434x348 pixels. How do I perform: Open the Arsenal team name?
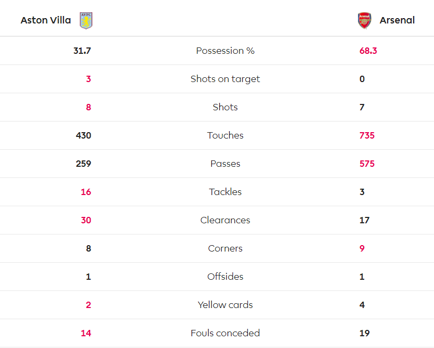(397, 20)
